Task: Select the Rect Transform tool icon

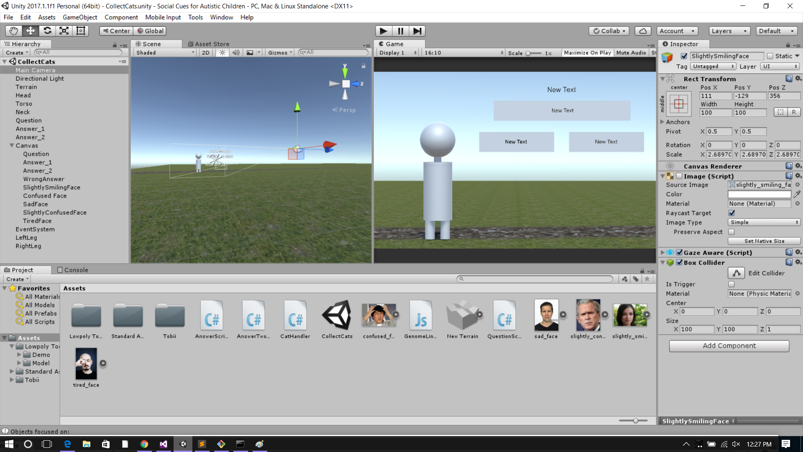Action: [81, 31]
